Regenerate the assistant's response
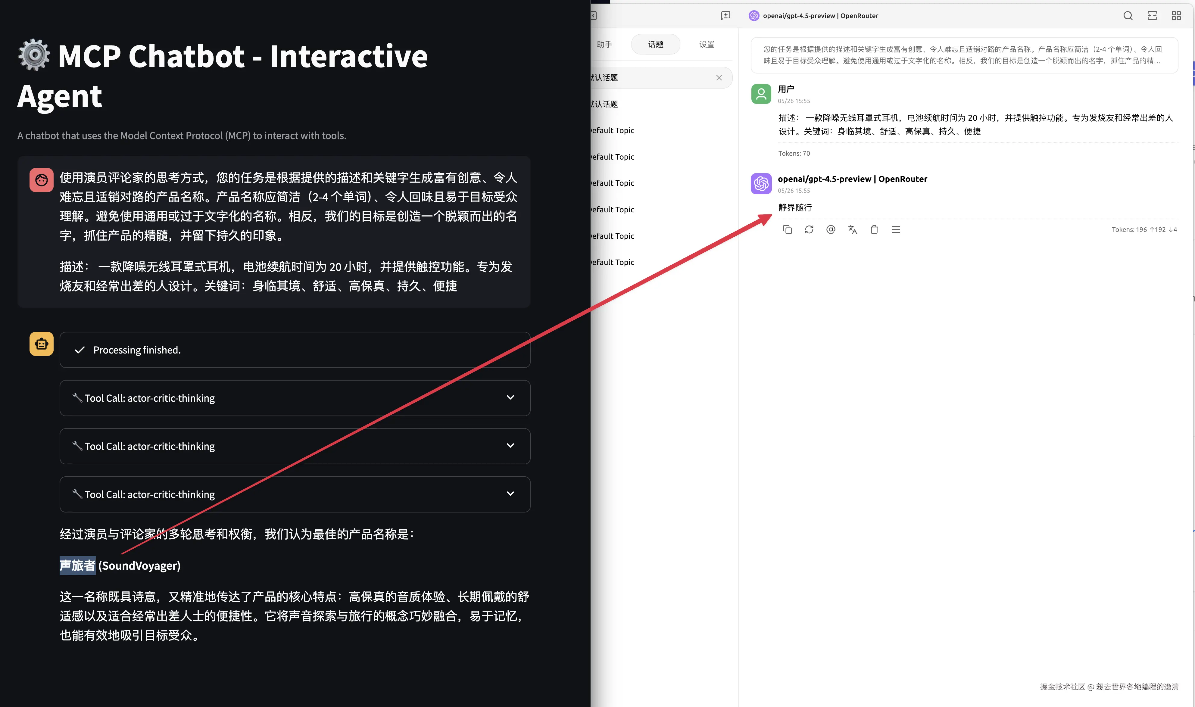The width and height of the screenshot is (1195, 707). point(809,229)
